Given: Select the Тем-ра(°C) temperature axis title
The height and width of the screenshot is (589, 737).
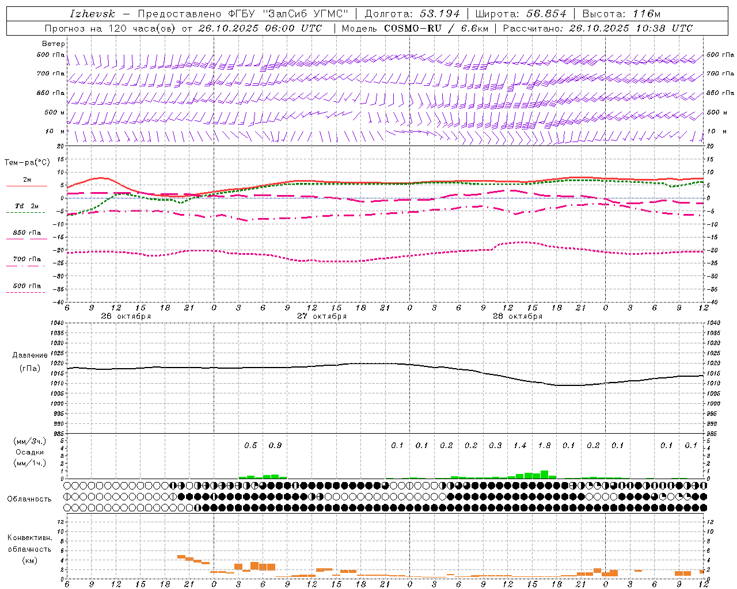Looking at the screenshot, I should click(27, 163).
